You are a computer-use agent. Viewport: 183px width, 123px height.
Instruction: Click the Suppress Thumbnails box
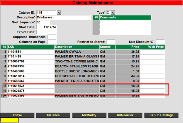click(x=52, y=37)
